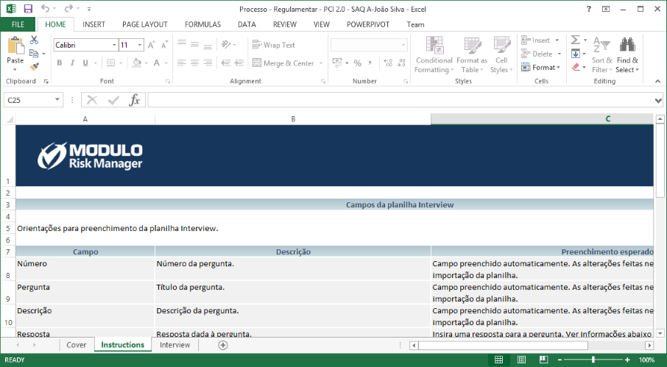Open the font size dropdown
The width and height of the screenshot is (667, 367).
140,45
